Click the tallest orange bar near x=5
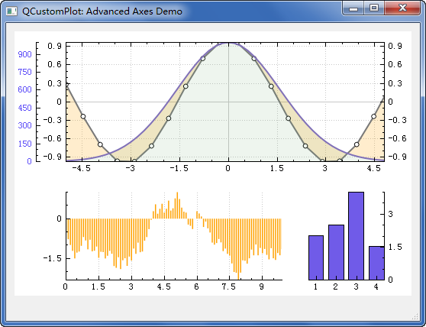 click(x=177, y=206)
